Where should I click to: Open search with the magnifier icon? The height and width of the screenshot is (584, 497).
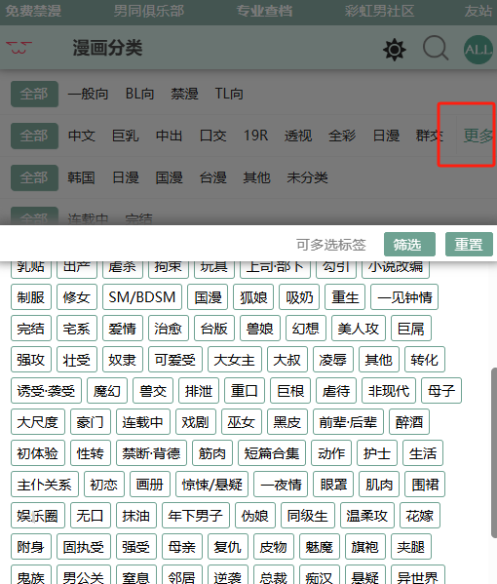coord(436,48)
